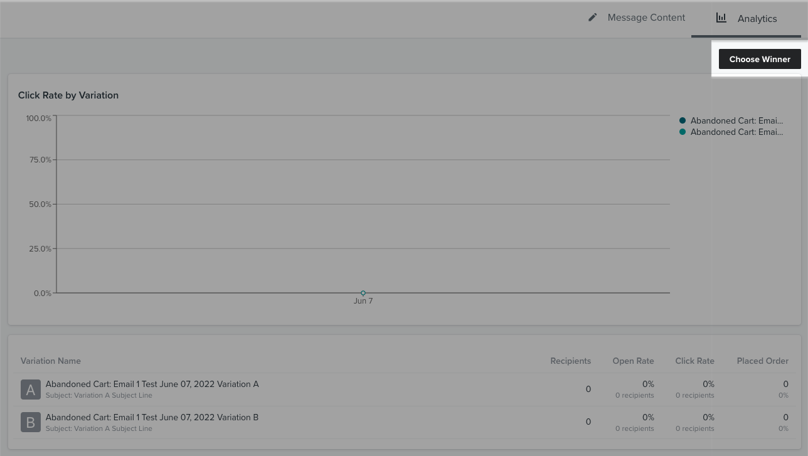Select the Variation B subject line text

(98, 428)
